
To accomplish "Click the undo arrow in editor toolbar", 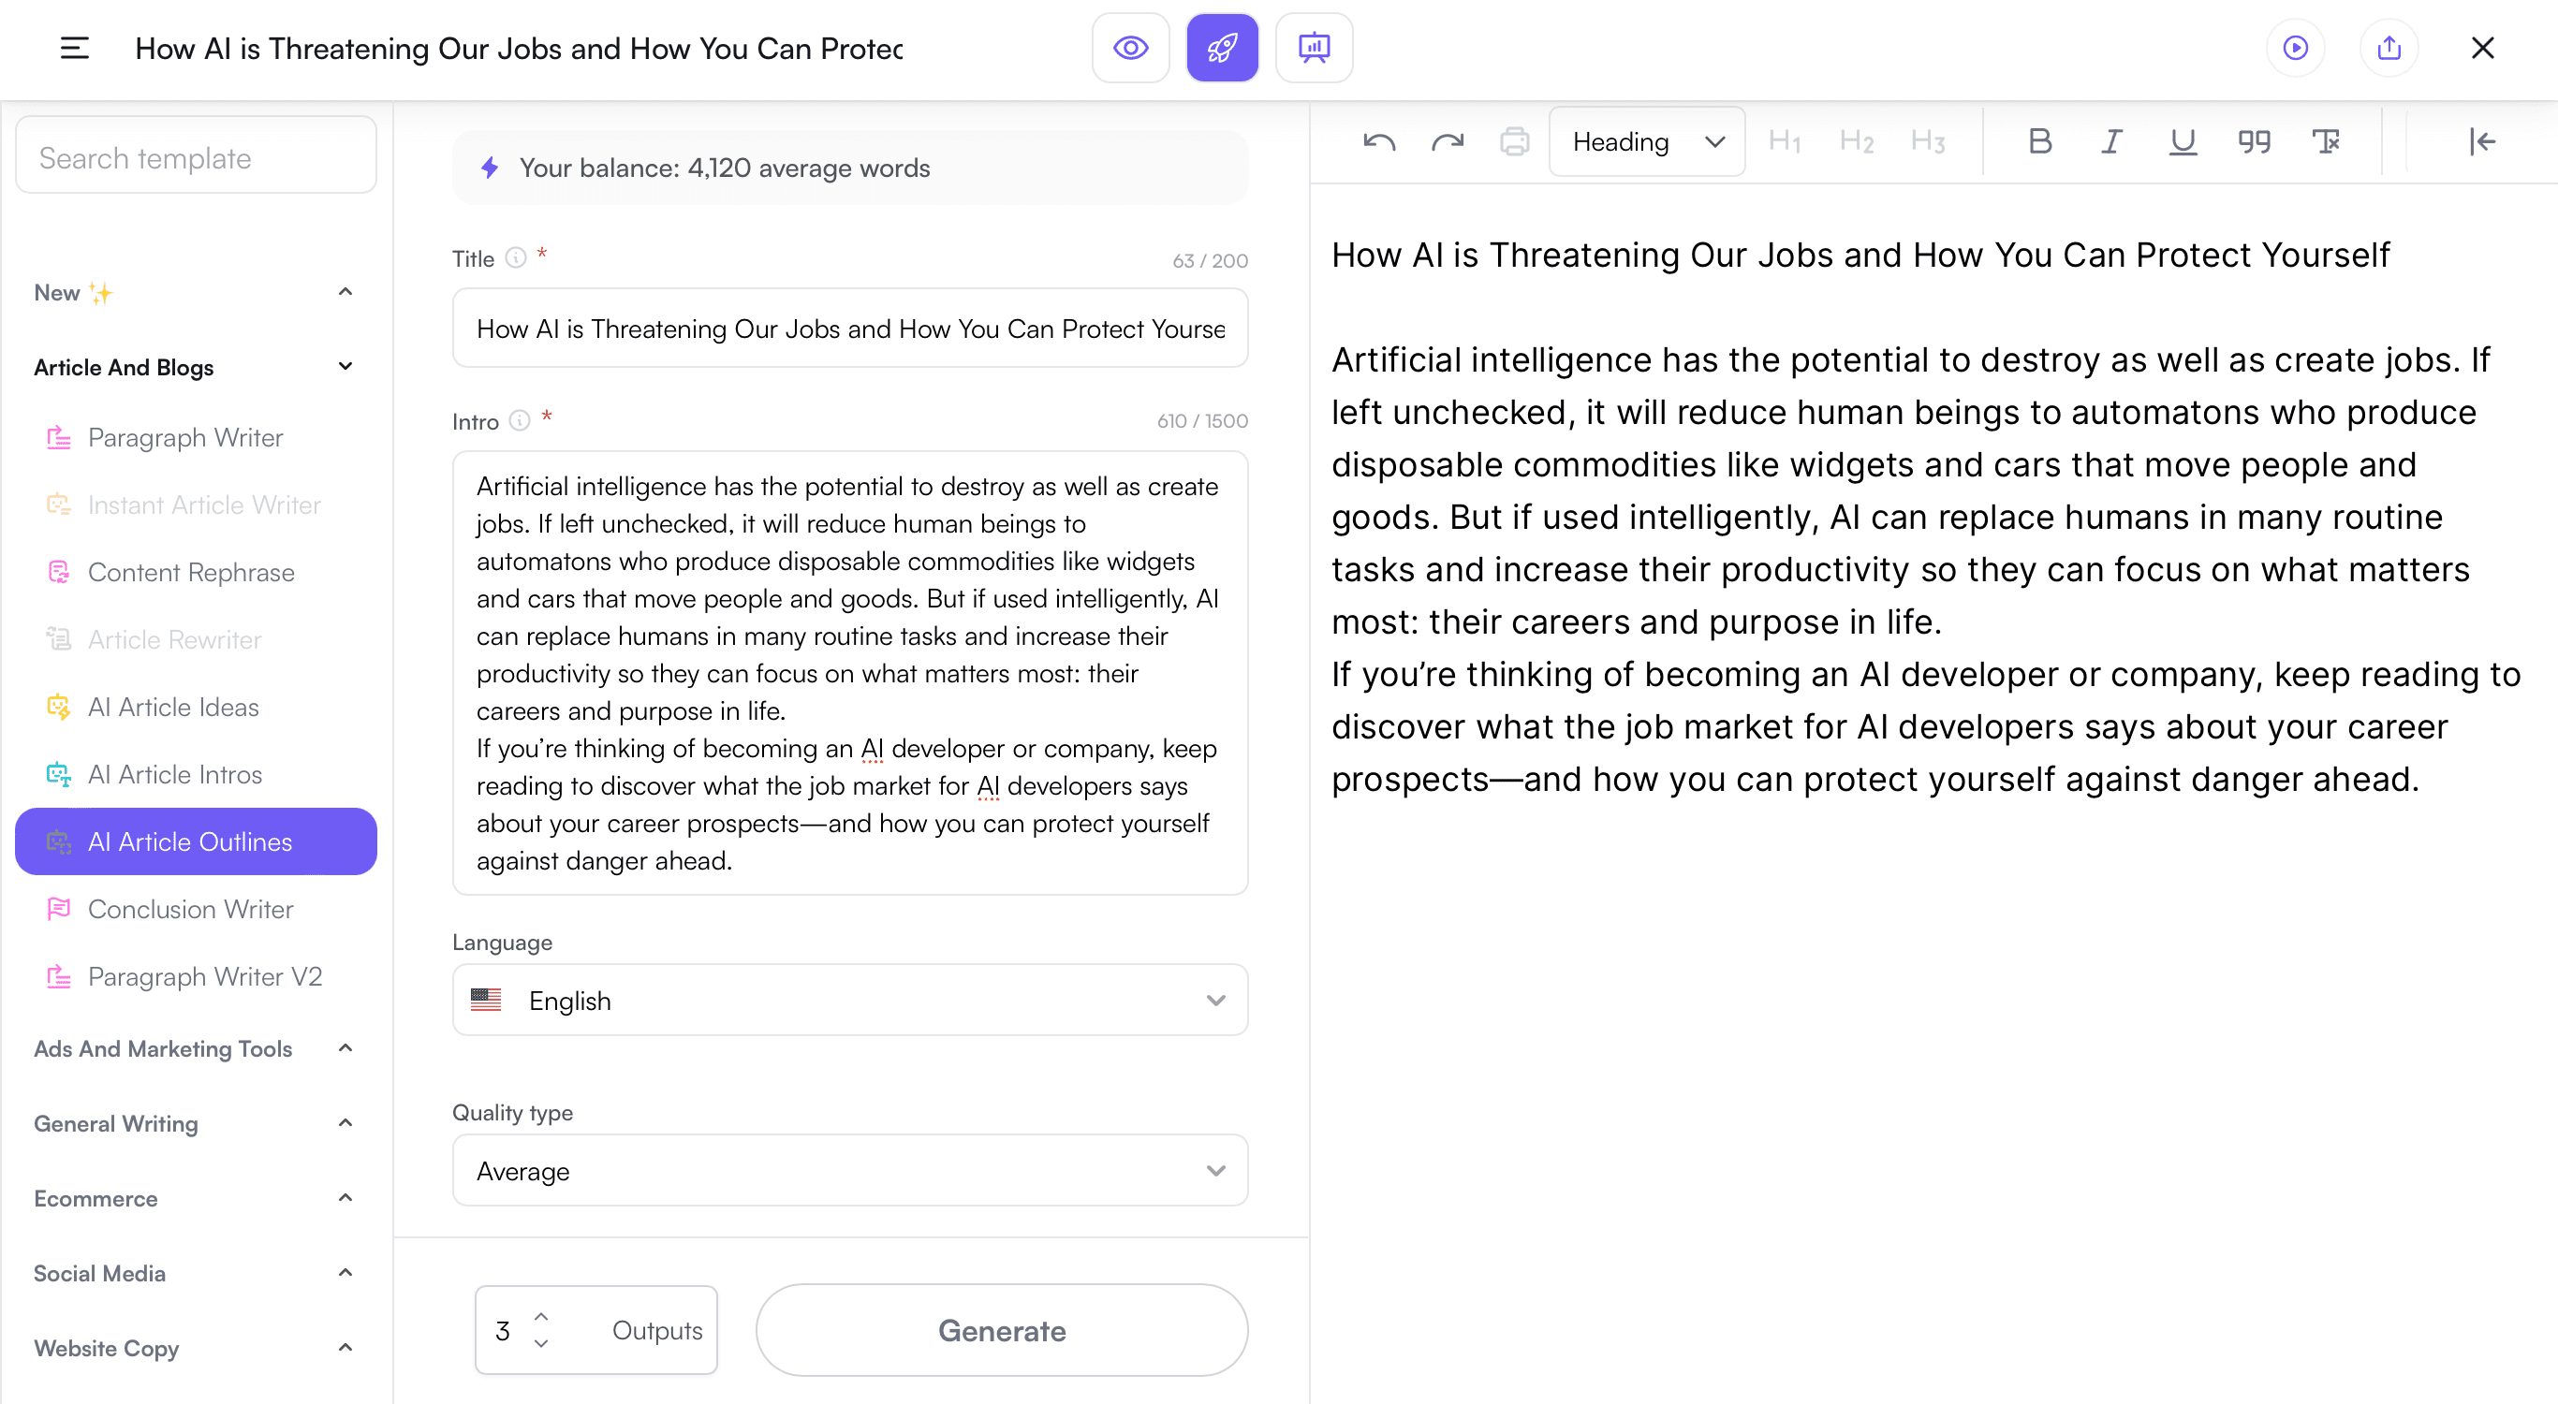I will 1379,142.
